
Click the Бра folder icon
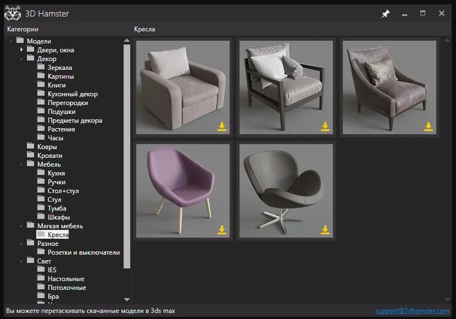(x=41, y=295)
